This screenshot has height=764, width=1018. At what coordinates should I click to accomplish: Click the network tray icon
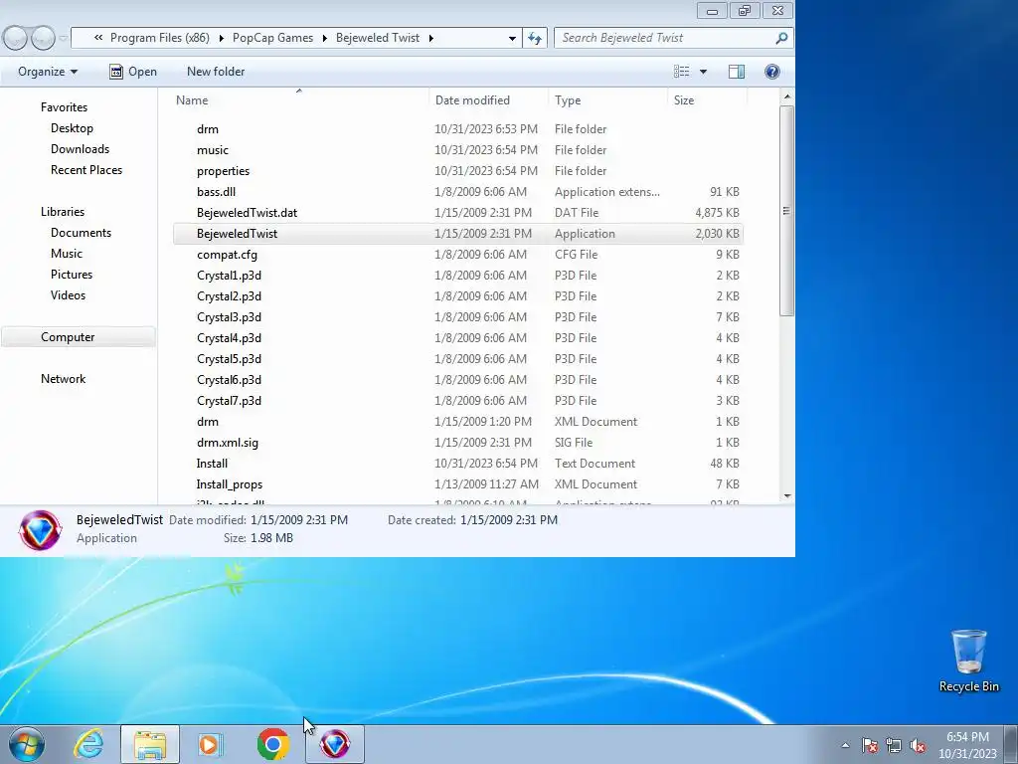[894, 745]
